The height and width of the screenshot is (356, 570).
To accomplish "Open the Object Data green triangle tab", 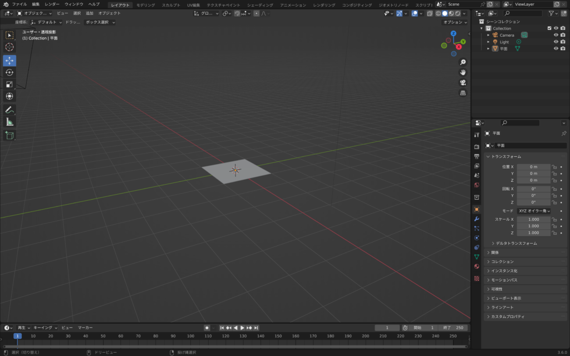I will pos(476,257).
